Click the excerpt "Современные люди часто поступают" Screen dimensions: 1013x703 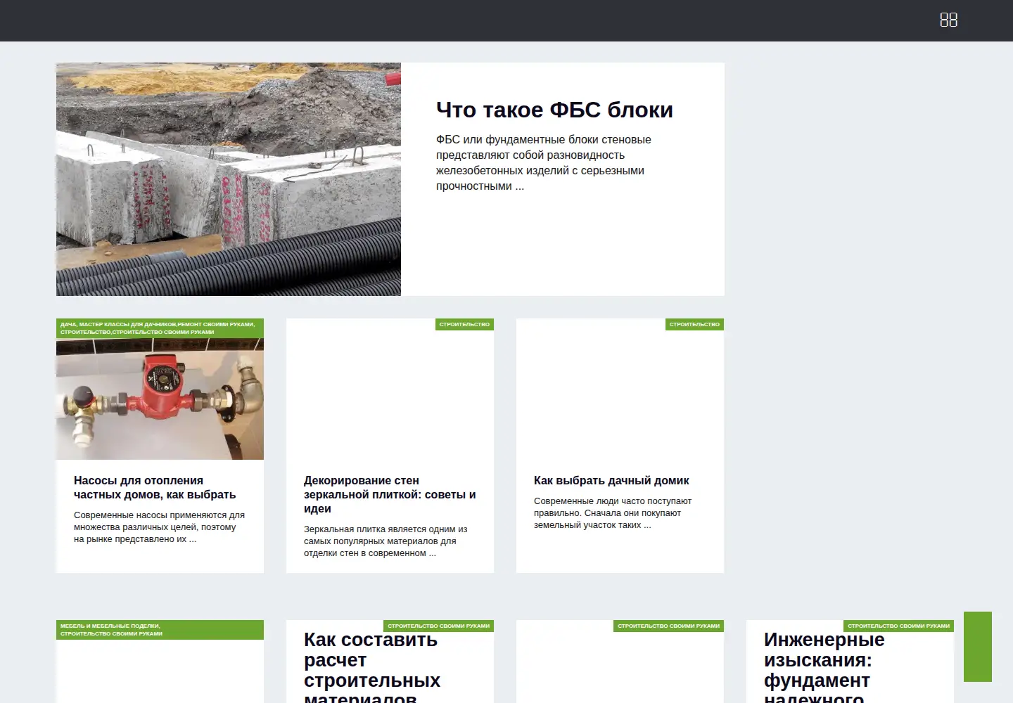tap(613, 513)
